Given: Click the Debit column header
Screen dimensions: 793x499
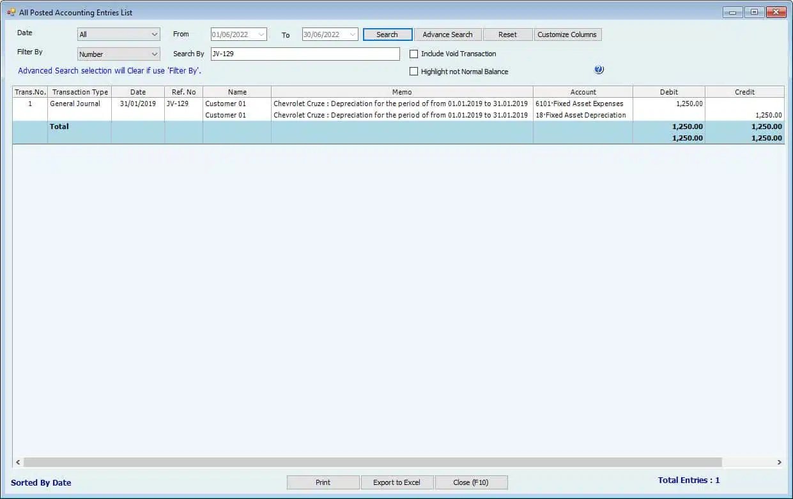Looking at the screenshot, I should click(669, 92).
